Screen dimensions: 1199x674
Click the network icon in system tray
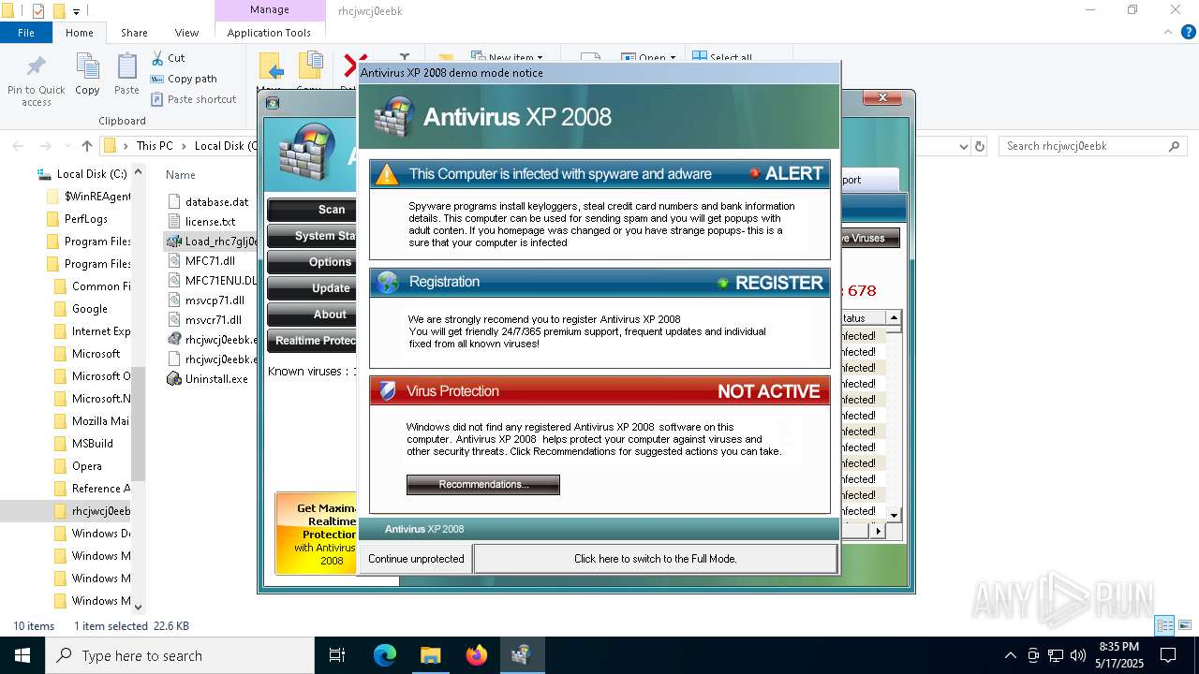(x=1056, y=655)
